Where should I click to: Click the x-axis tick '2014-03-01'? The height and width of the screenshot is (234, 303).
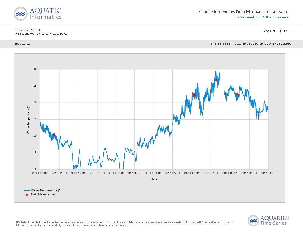click(134, 173)
